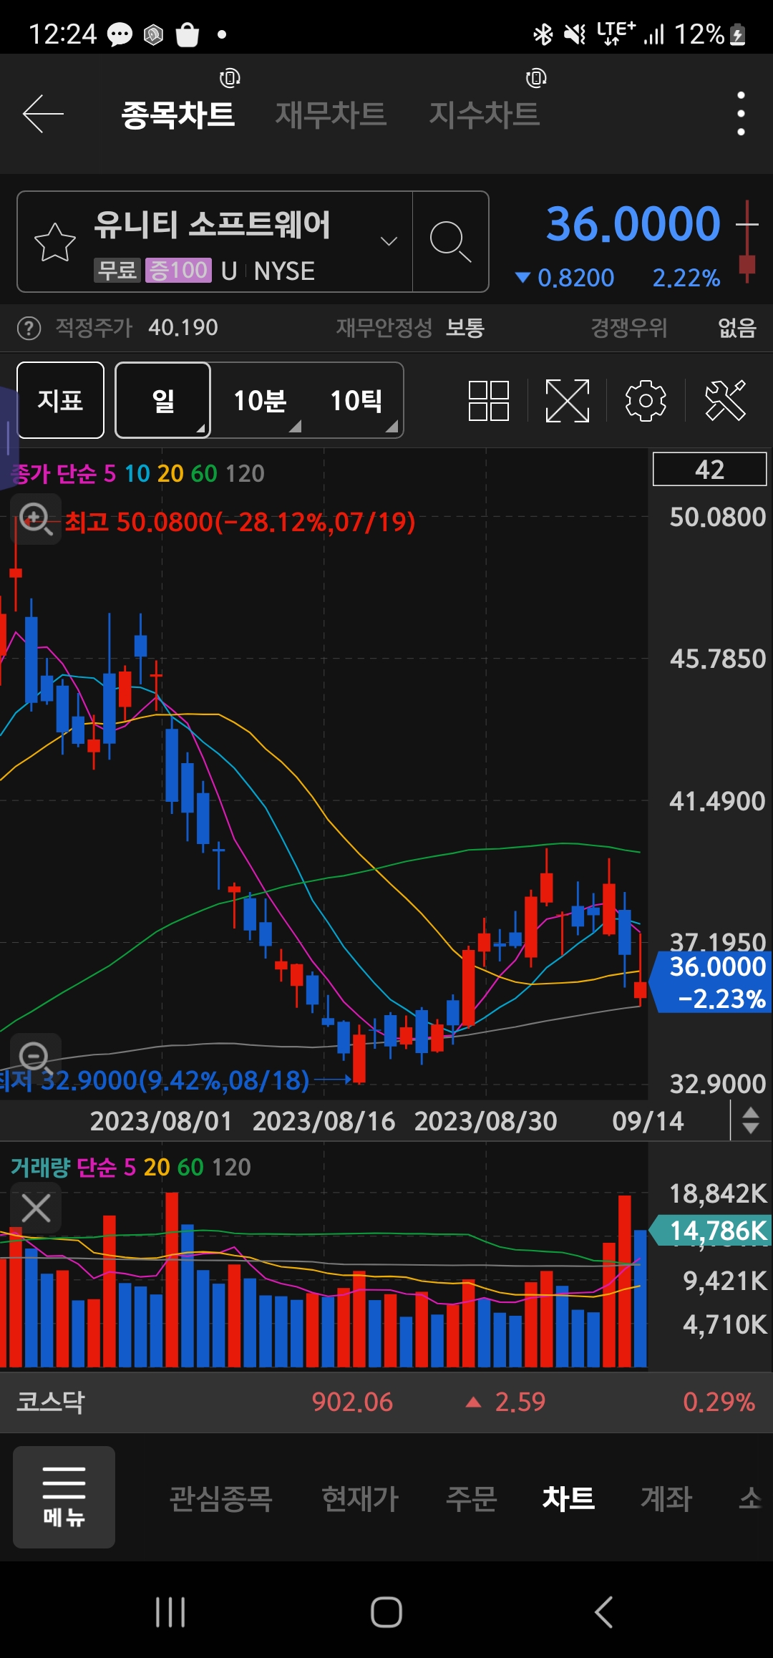The image size is (773, 1658).
Task: Open the chart settings gear
Action: (646, 400)
